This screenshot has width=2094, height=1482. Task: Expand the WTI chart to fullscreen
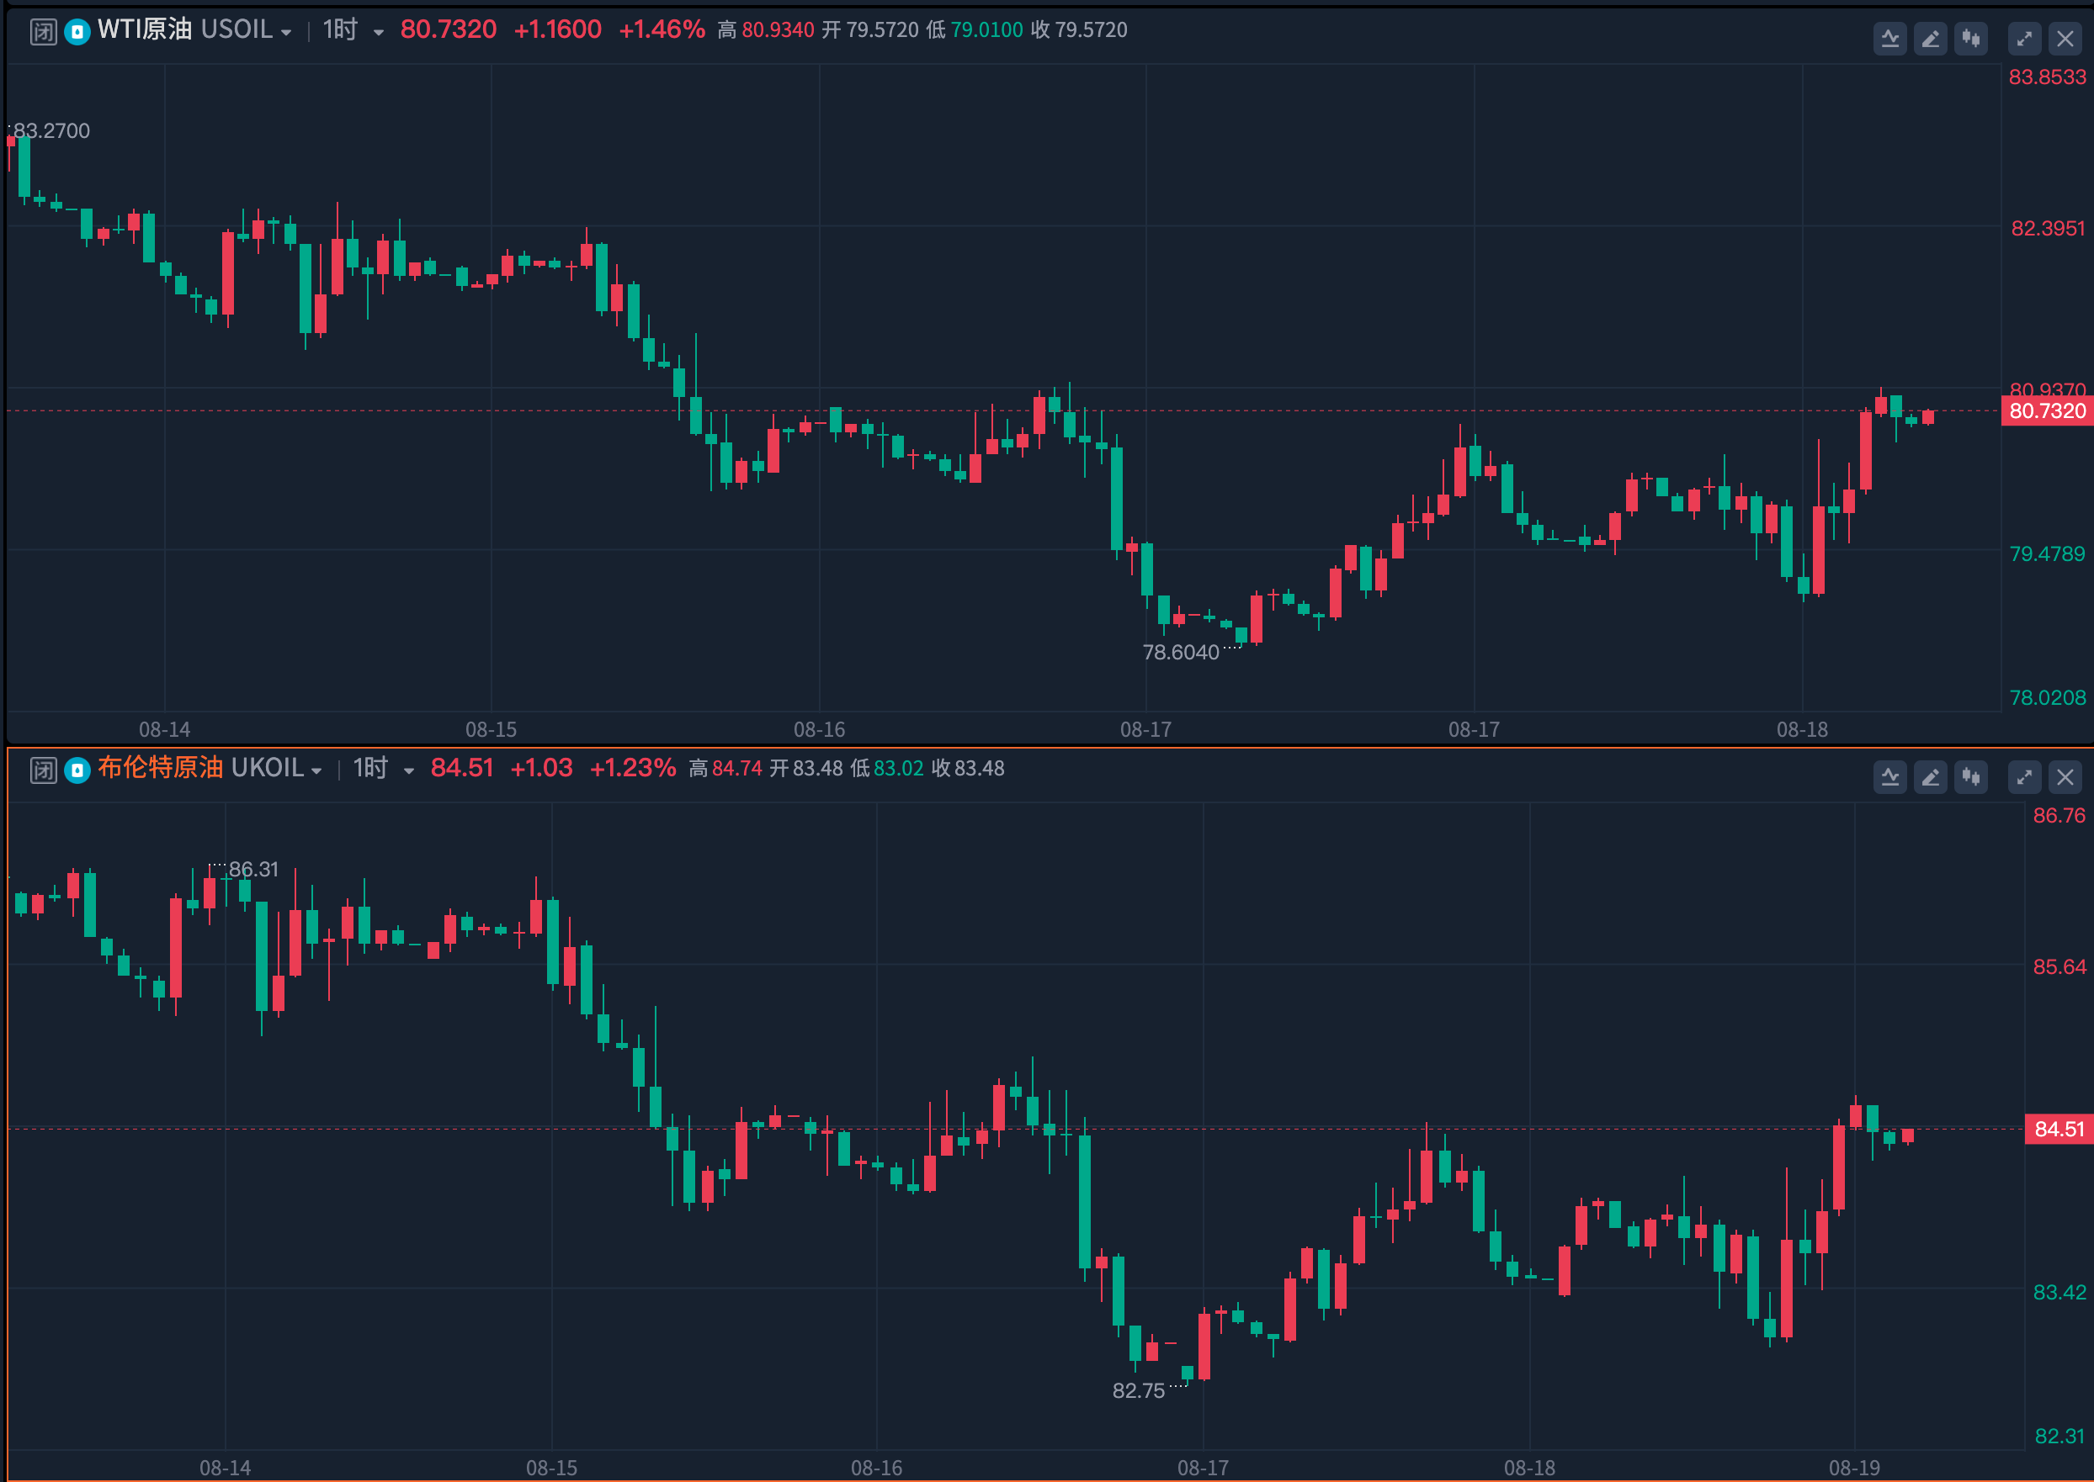click(2023, 39)
